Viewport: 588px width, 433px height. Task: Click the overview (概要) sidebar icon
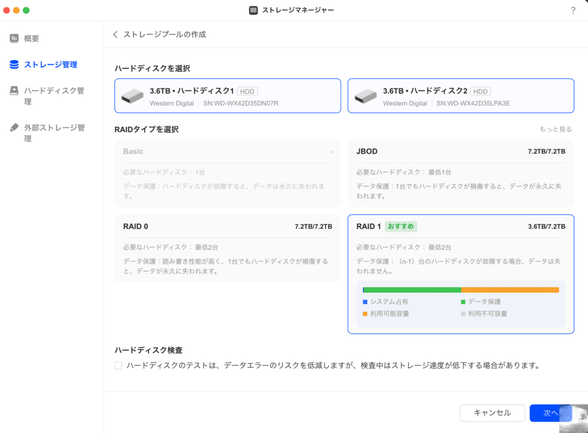14,38
